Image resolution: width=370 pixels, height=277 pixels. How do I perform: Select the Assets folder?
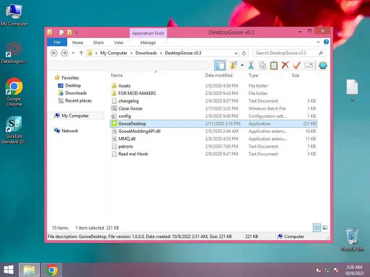pos(213,86)
